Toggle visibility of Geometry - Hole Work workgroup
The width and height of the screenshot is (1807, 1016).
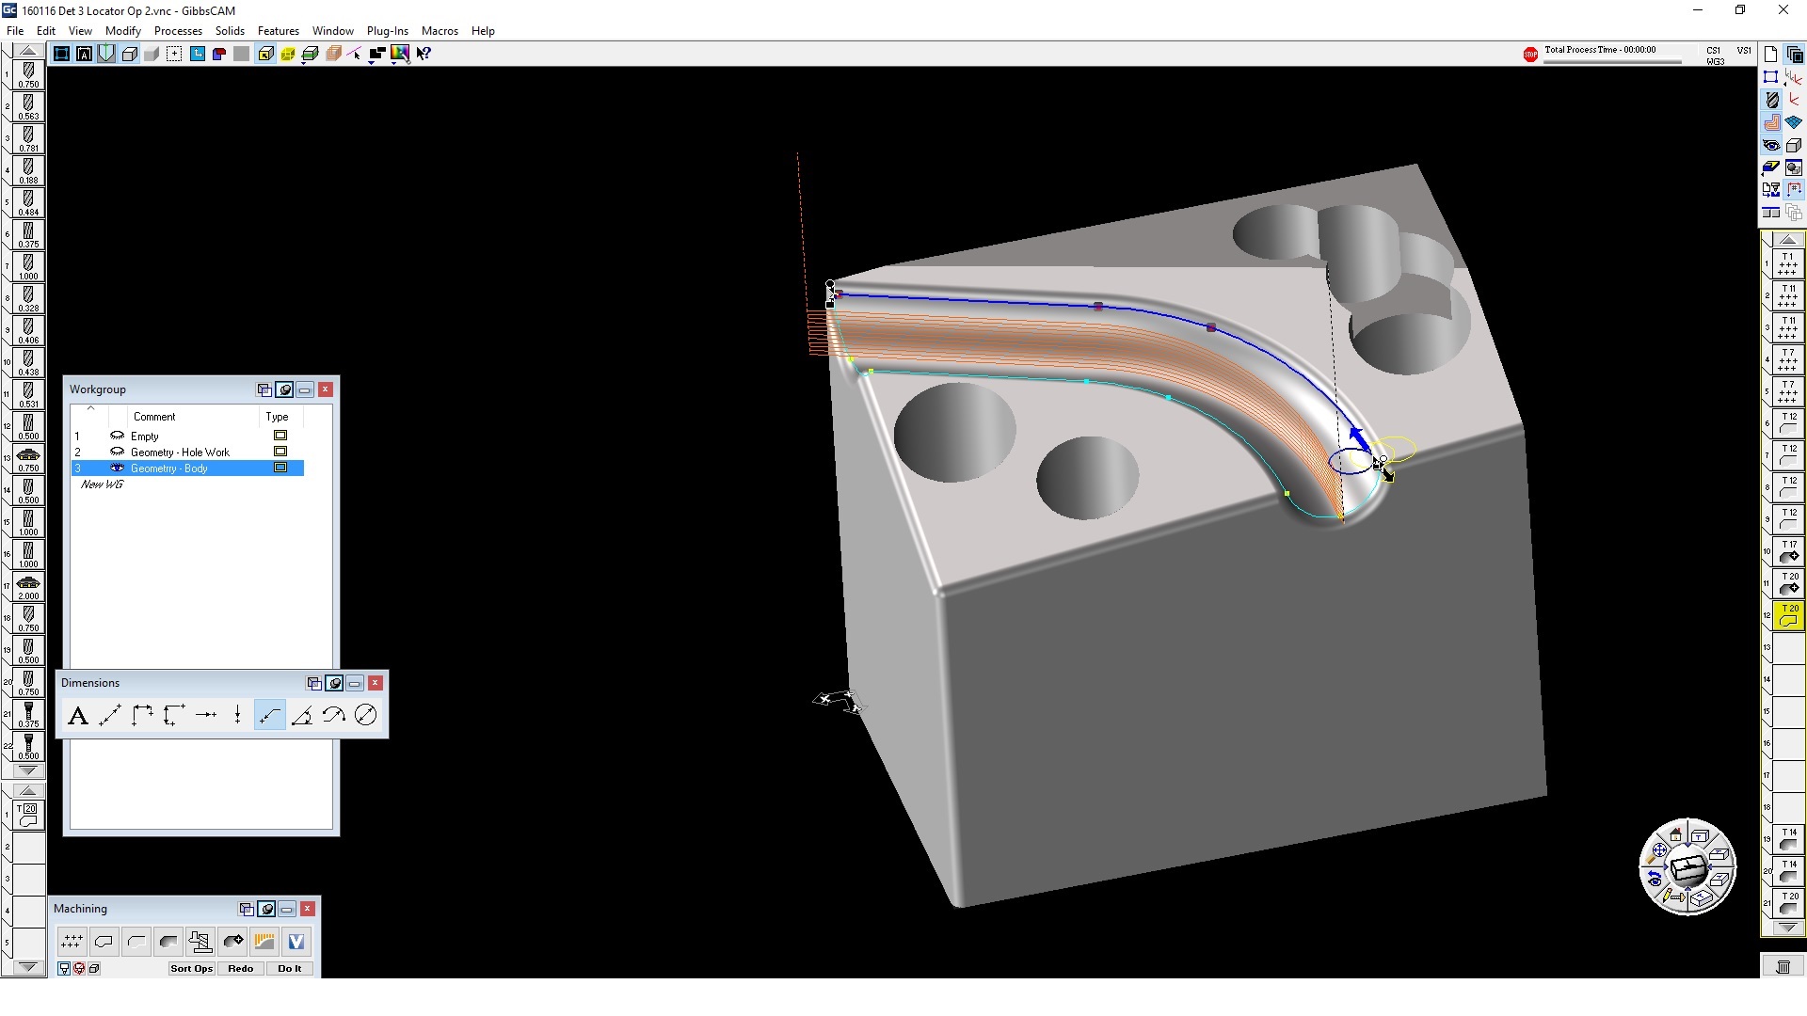point(118,452)
